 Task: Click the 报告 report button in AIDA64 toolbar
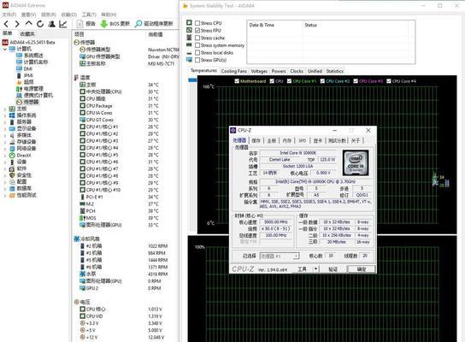pos(86,23)
